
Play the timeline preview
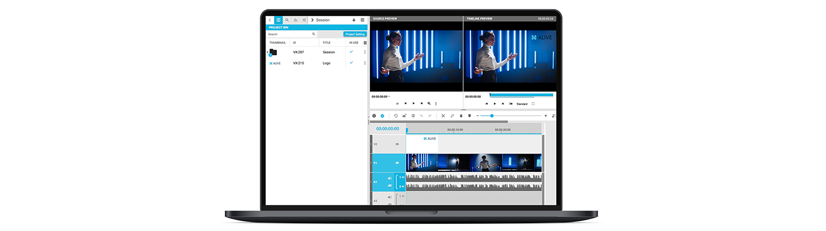point(494,104)
